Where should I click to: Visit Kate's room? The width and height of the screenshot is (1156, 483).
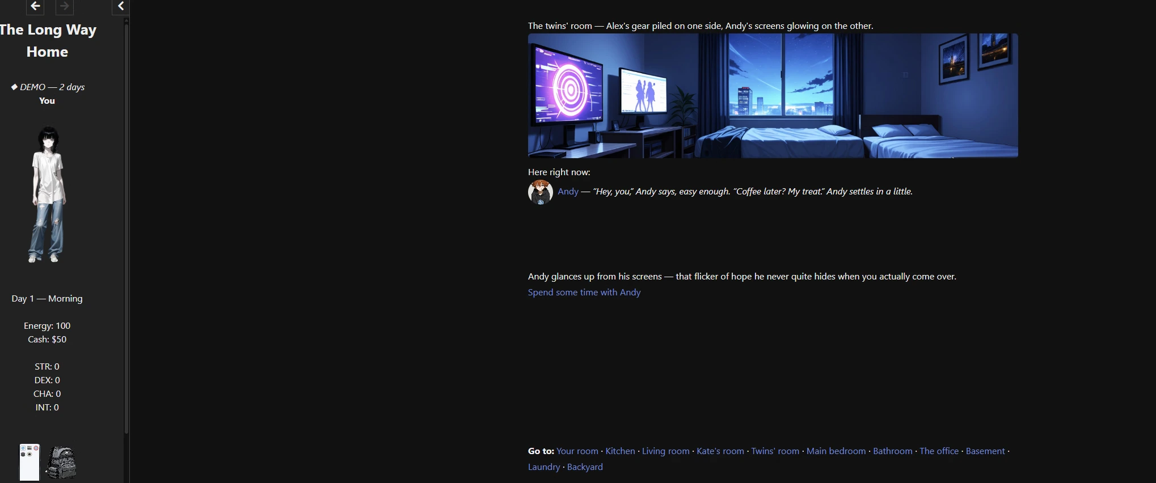point(720,451)
